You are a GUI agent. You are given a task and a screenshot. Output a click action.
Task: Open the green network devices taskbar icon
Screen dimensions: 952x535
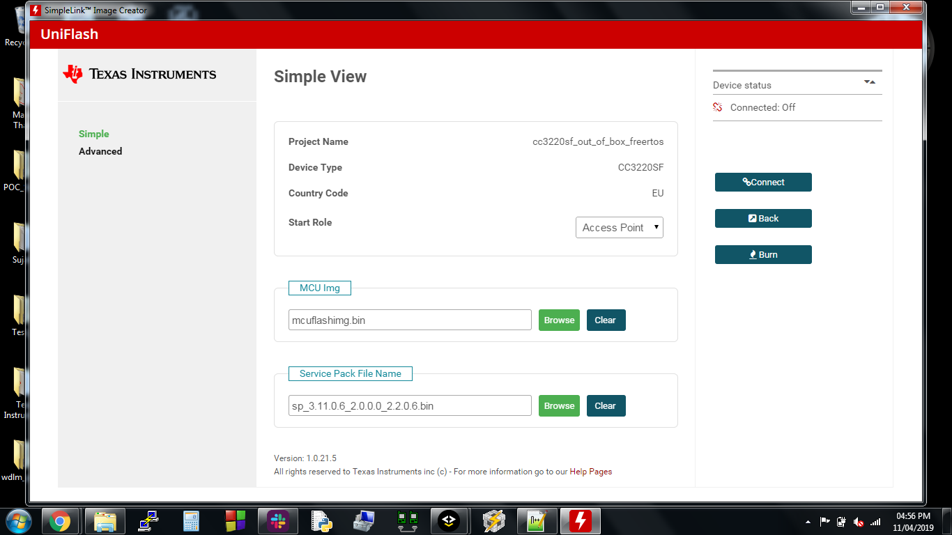point(407,521)
